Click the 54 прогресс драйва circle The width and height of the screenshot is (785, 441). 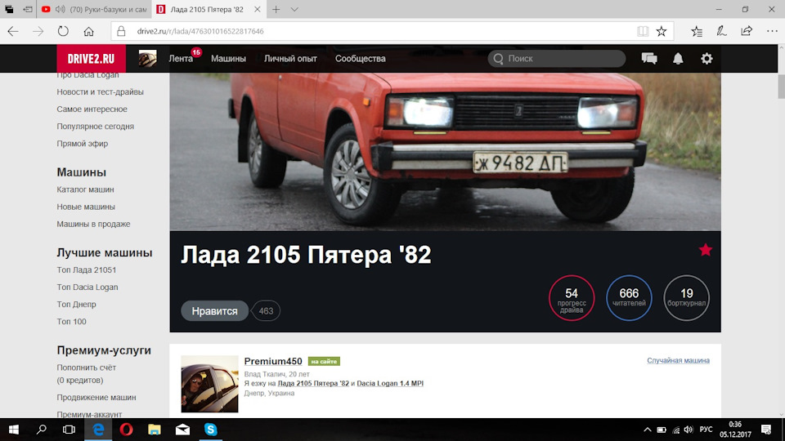[x=572, y=298]
